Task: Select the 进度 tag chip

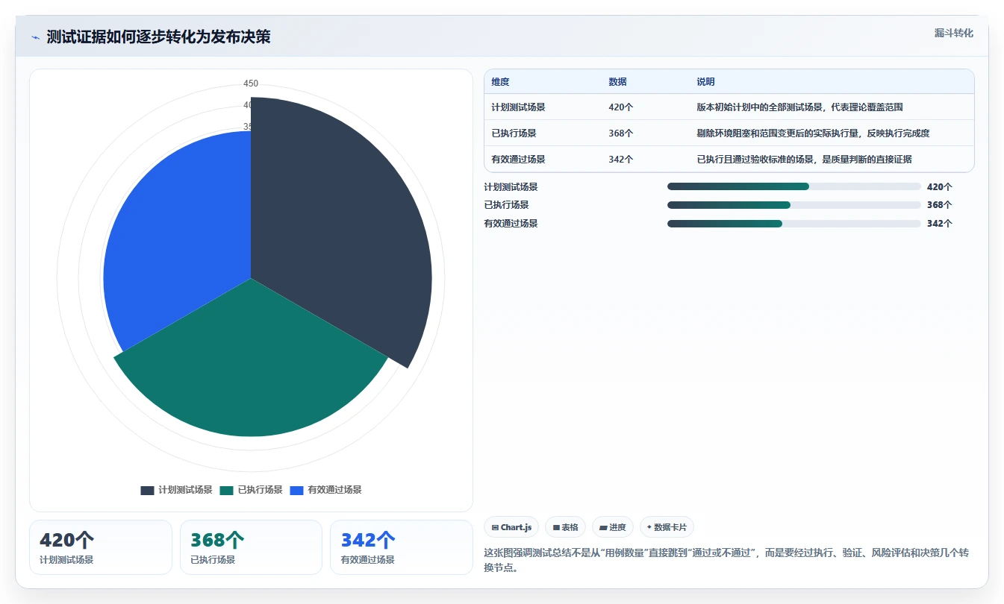Action: [613, 527]
